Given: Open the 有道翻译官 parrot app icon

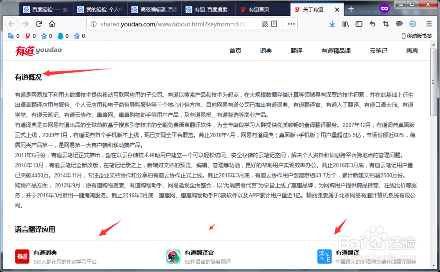Looking at the screenshot, I should tap(173, 257).
